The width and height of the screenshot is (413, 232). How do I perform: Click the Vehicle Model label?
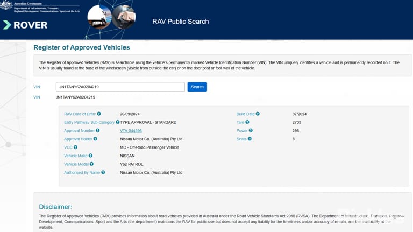[76, 164]
